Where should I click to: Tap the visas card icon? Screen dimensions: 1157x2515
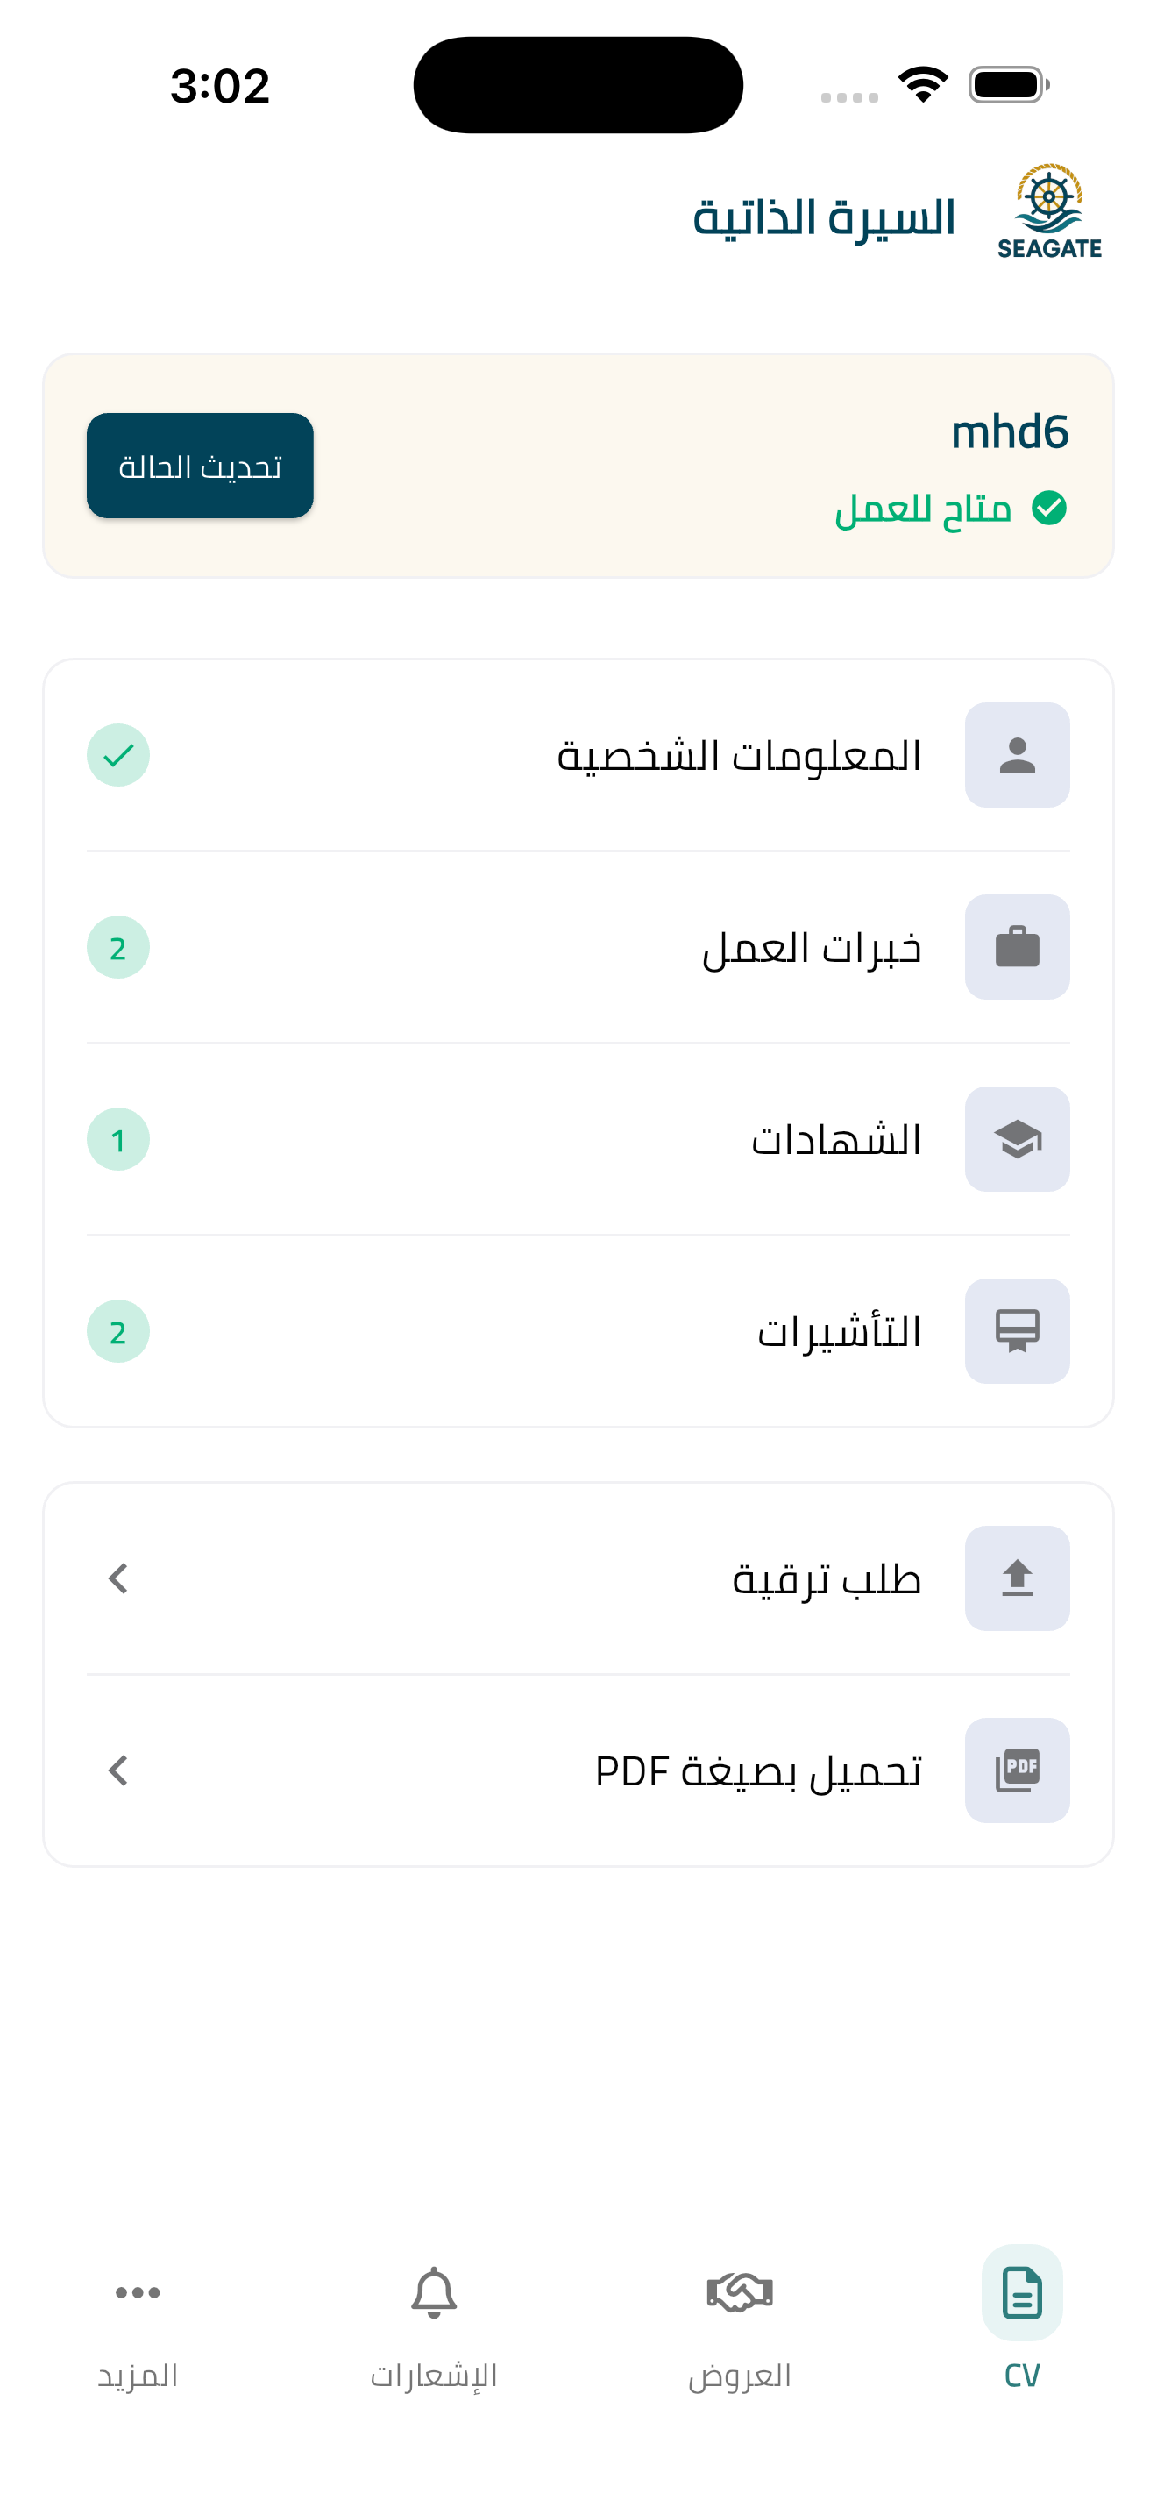point(1017,1331)
